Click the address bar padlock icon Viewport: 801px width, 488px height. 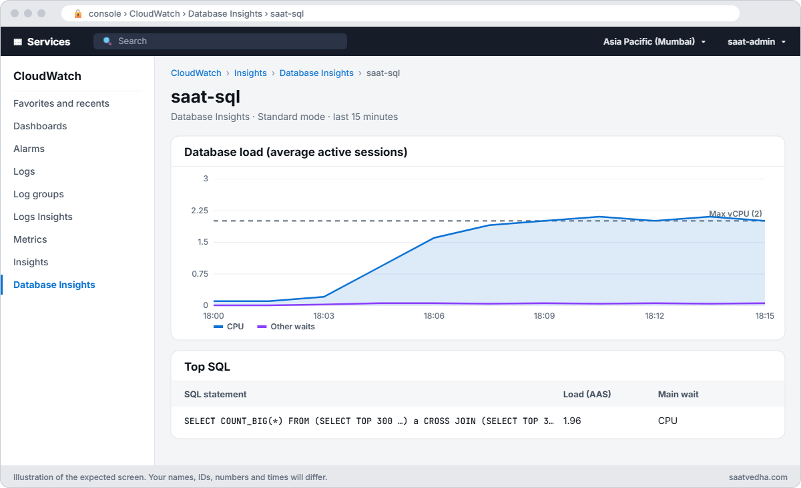click(78, 13)
